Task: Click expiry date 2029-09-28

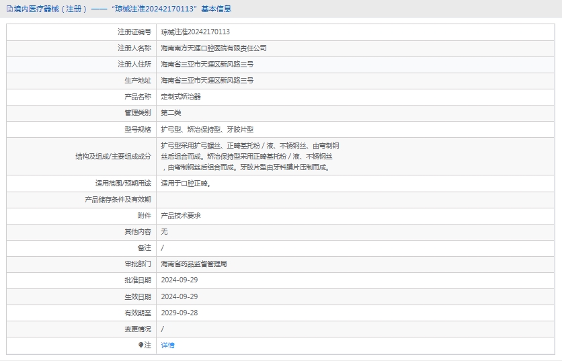Action: coord(179,313)
